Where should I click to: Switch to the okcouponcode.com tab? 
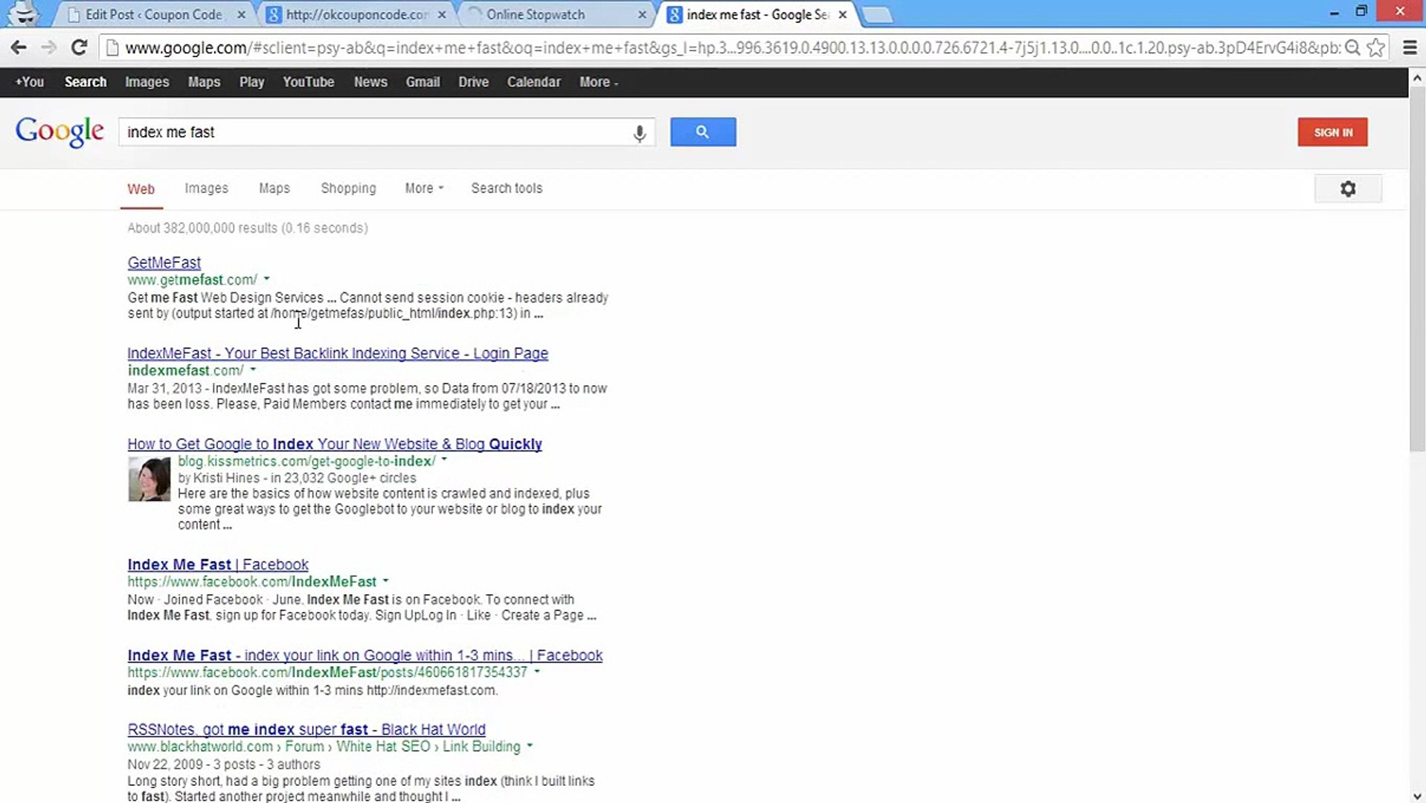(357, 14)
